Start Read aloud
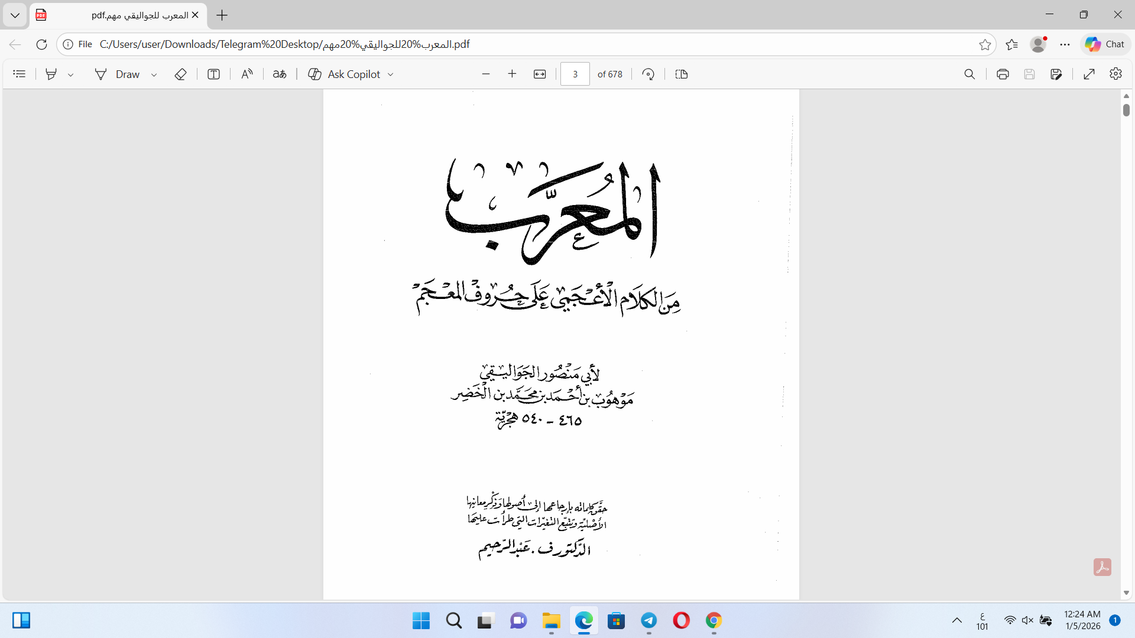Screen dimensions: 1135x638 tap(247, 74)
